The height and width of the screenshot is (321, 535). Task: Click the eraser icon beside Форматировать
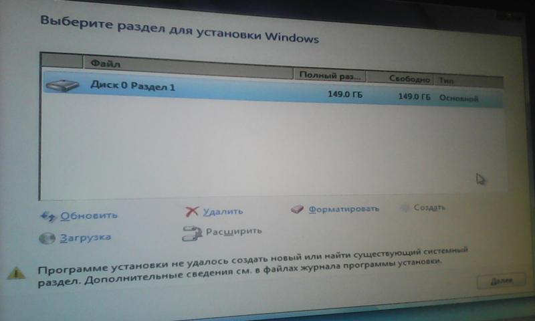tap(297, 209)
